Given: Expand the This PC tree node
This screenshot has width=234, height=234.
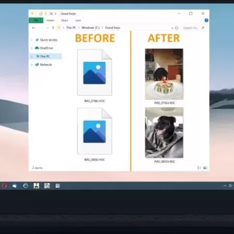Looking at the screenshot, I should coord(32,56).
